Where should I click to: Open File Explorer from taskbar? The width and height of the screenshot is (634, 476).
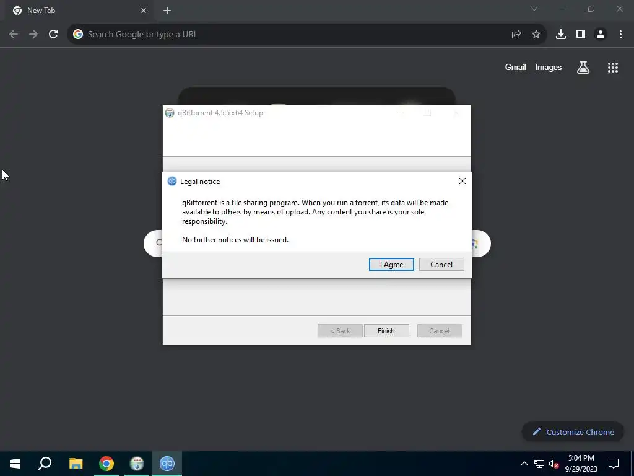coord(76,463)
